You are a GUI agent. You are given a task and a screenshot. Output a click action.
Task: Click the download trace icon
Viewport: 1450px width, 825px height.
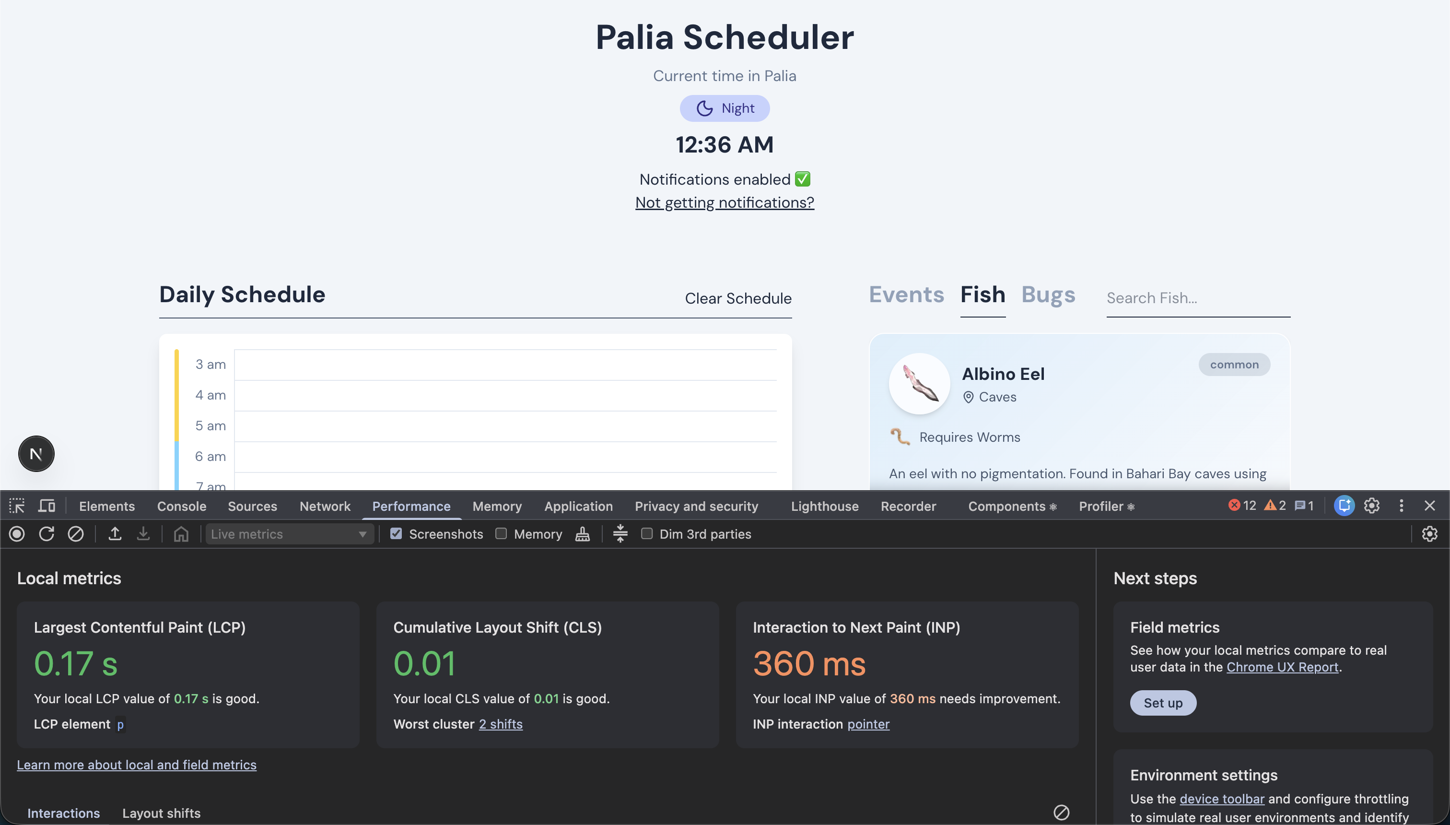point(143,533)
